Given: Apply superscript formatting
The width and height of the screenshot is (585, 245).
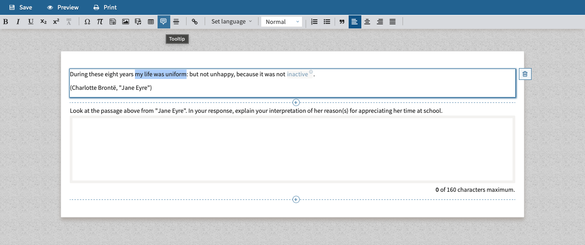Looking at the screenshot, I should coord(56,22).
